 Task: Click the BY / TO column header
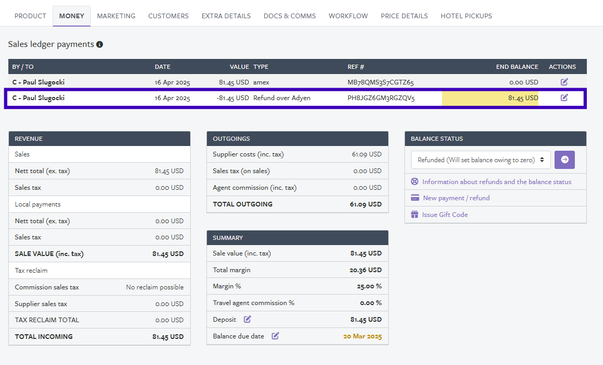[23, 67]
